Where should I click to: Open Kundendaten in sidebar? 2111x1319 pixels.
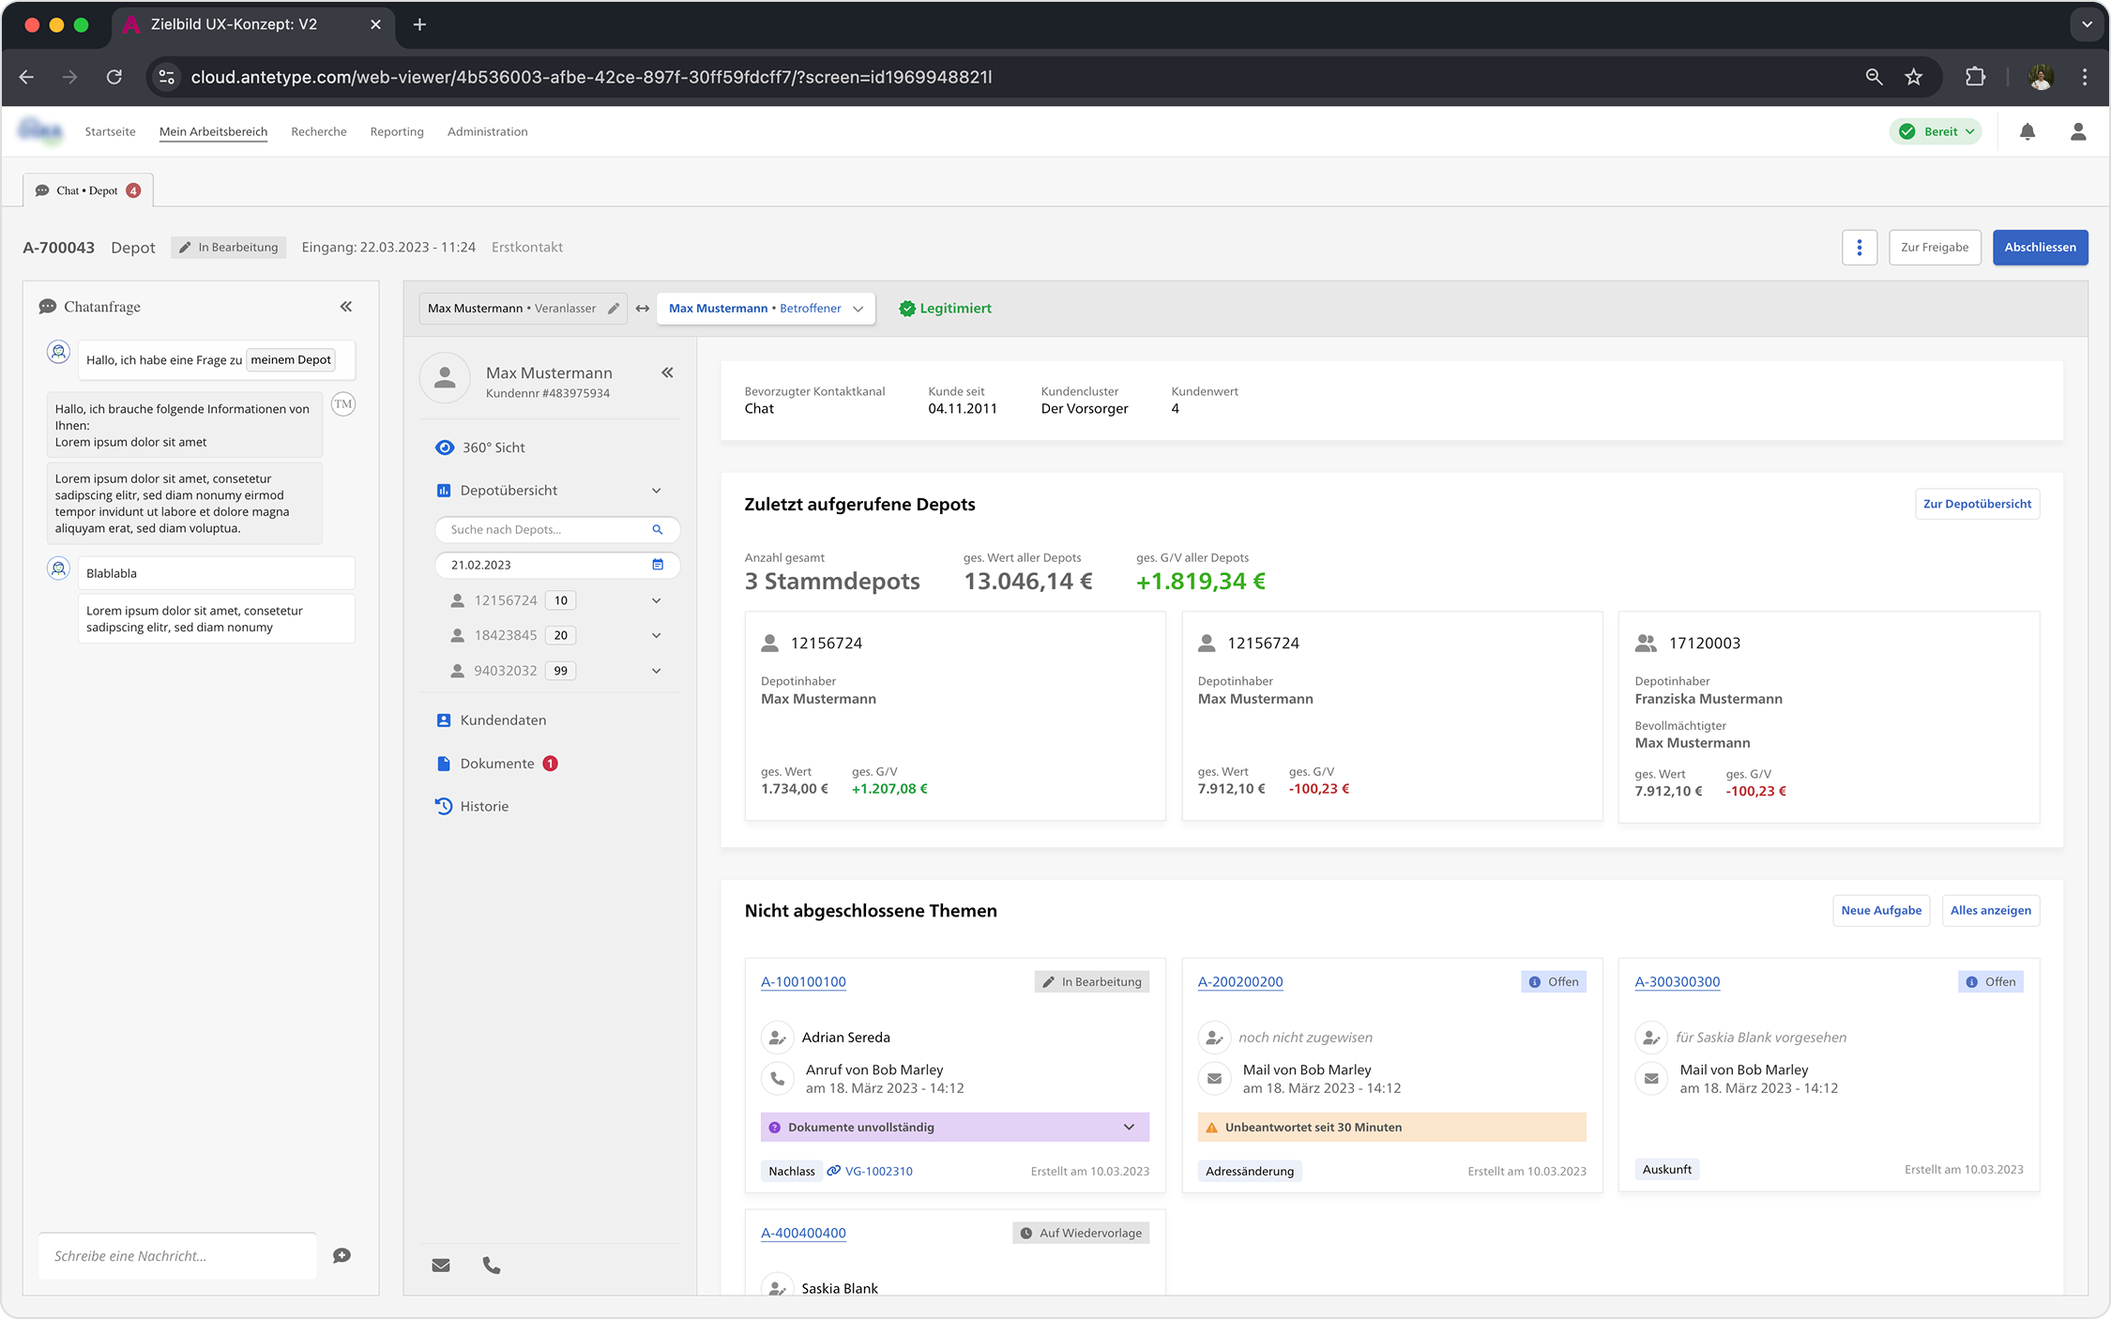(x=492, y=720)
